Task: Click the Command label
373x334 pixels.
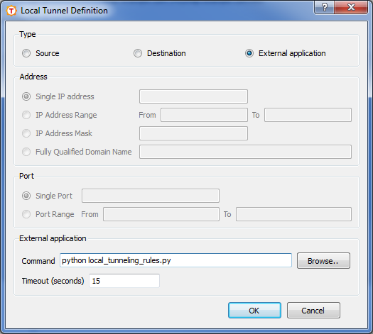Action: tap(38, 261)
